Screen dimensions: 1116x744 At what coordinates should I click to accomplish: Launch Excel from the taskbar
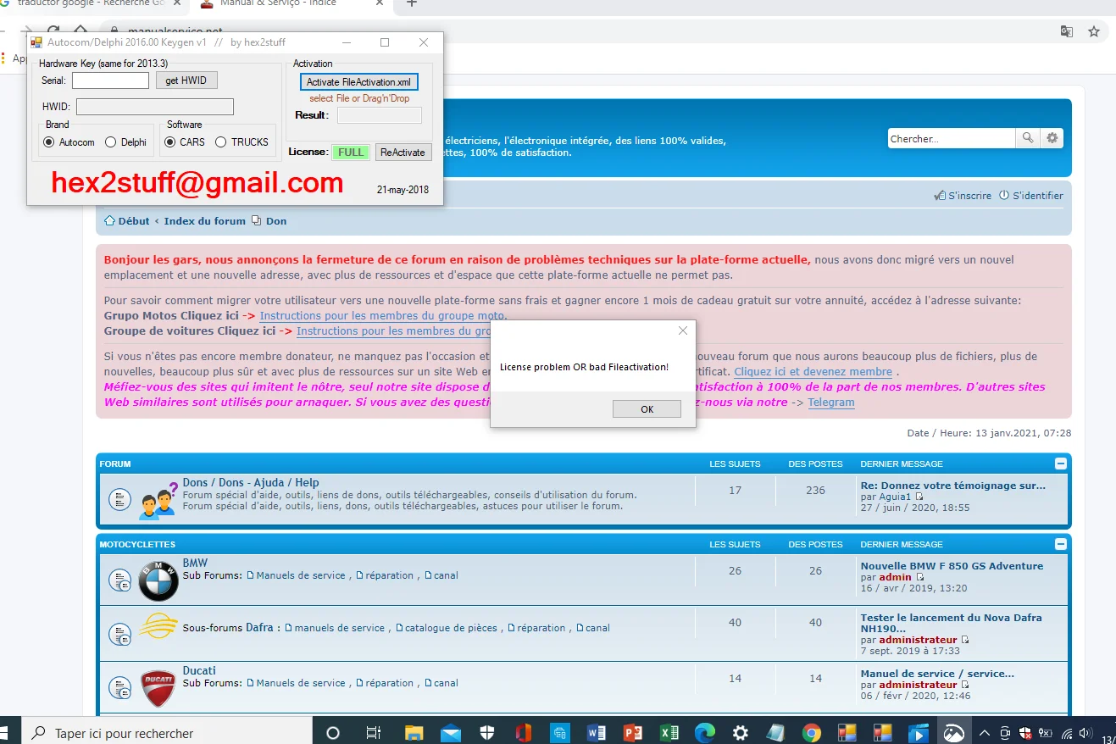click(669, 733)
